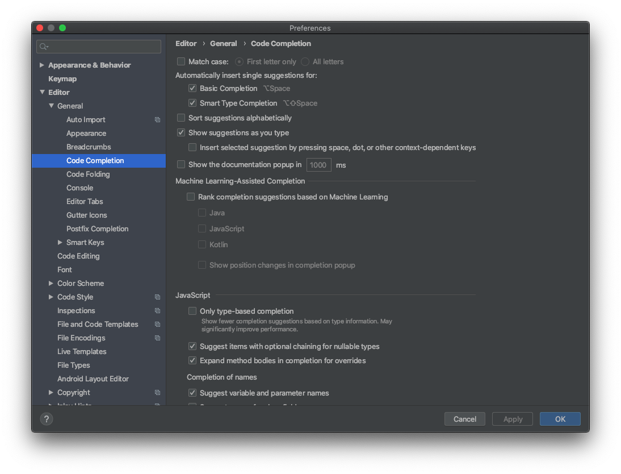Collapse the Editor tree node
The image size is (621, 474).
[42, 92]
